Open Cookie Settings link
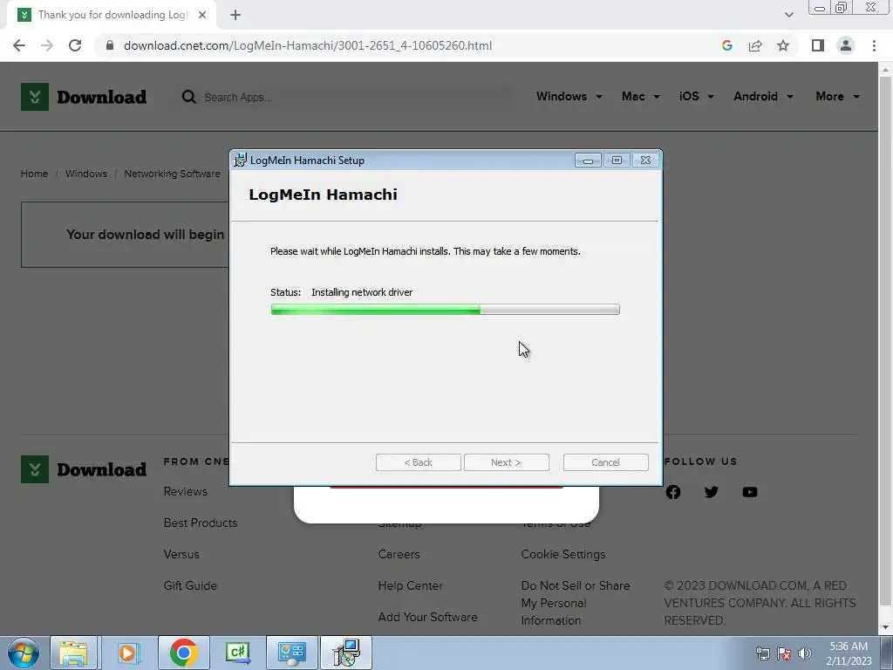Viewport: 893px width, 670px height. pos(563,554)
